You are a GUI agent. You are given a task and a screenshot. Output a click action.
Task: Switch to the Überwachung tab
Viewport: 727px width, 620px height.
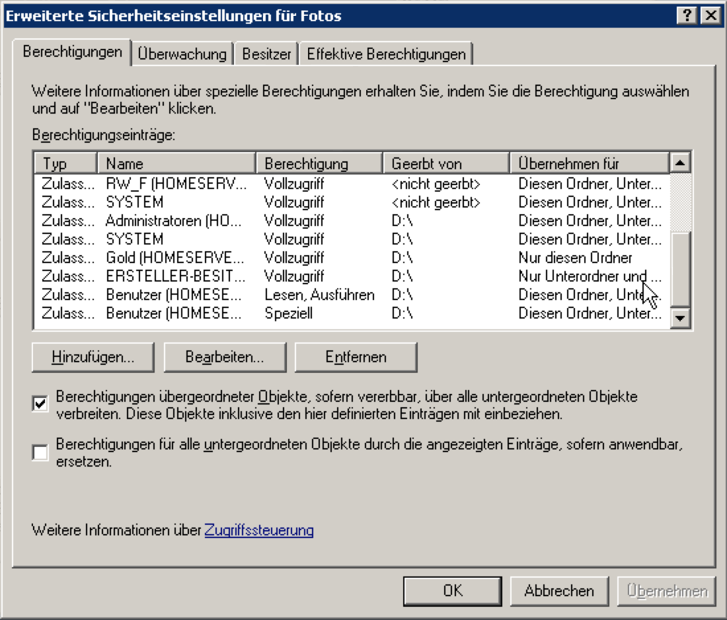coord(182,54)
